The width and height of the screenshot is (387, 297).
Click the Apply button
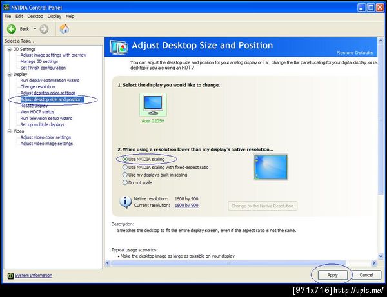coord(332,275)
